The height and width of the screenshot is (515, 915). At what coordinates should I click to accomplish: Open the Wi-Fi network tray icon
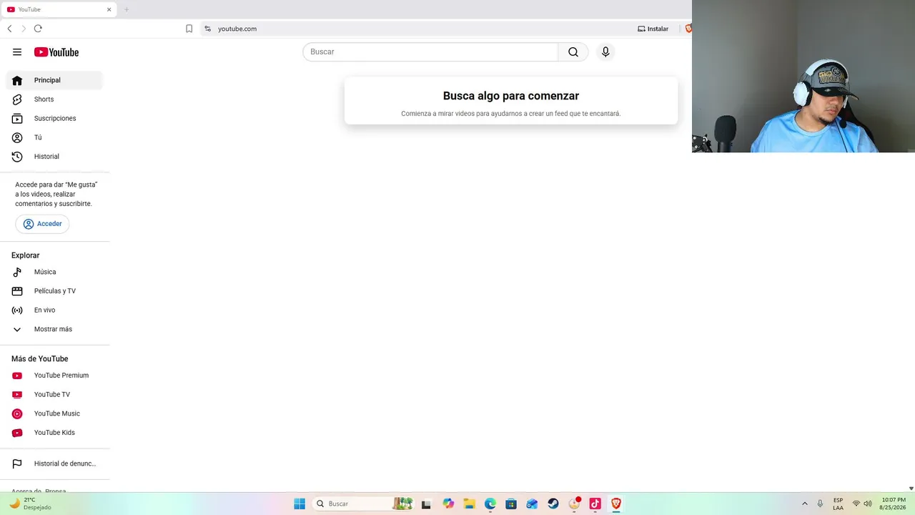(856, 504)
